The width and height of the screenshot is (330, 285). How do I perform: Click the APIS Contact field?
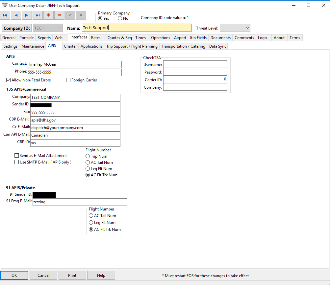tap(74, 64)
